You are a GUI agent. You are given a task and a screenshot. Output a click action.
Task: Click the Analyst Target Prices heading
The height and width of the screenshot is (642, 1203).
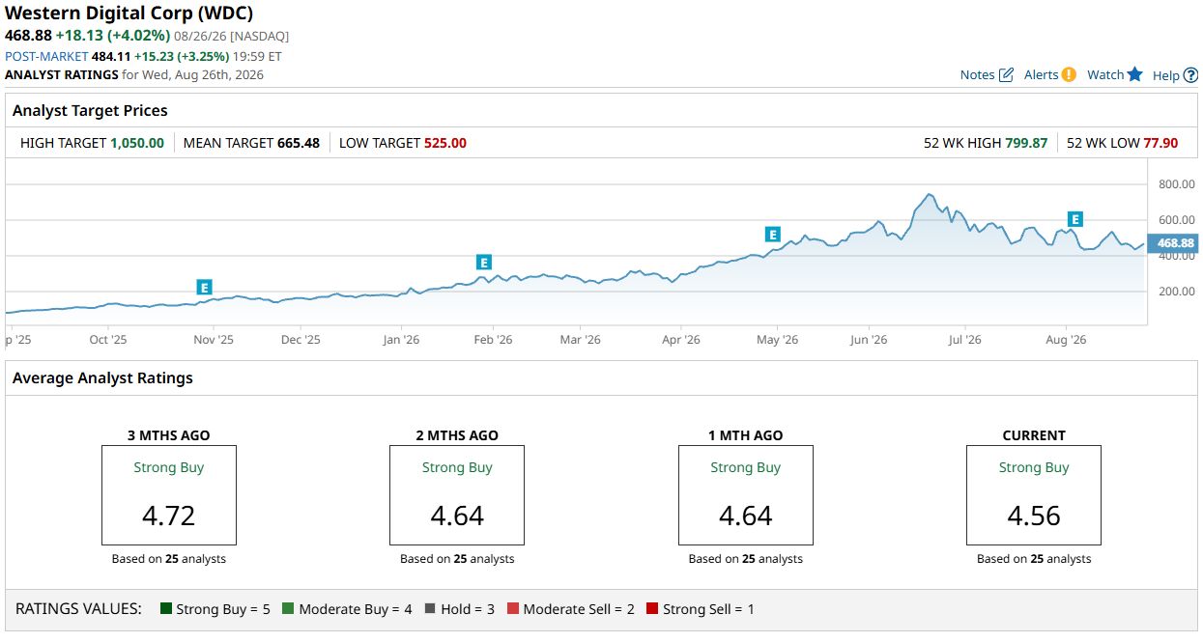[90, 111]
